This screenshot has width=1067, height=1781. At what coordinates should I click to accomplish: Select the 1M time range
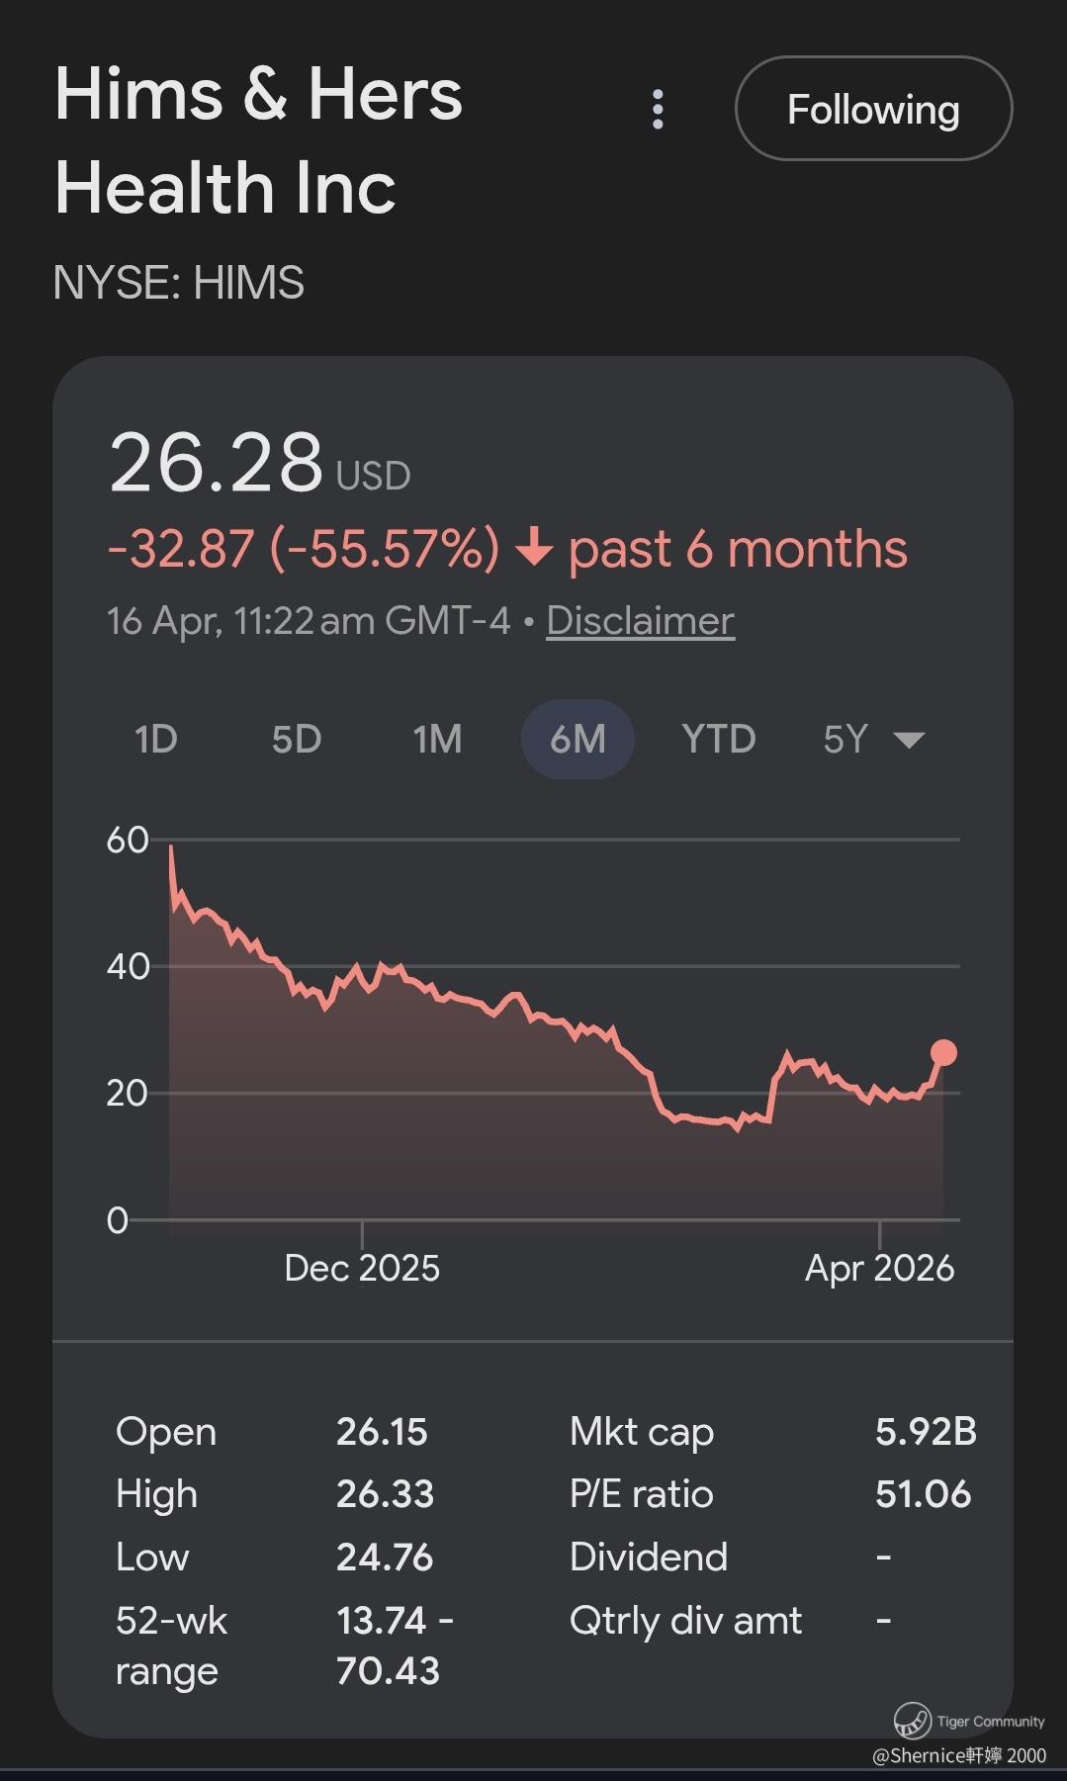(x=437, y=739)
